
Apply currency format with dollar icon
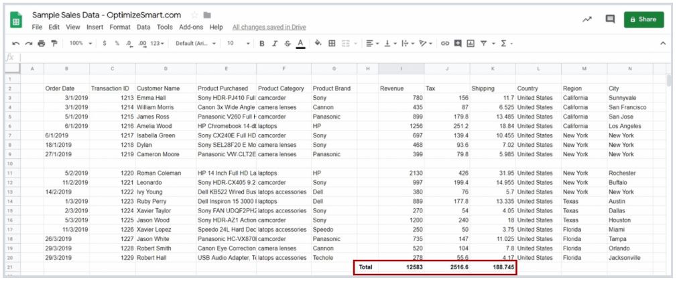(105, 44)
